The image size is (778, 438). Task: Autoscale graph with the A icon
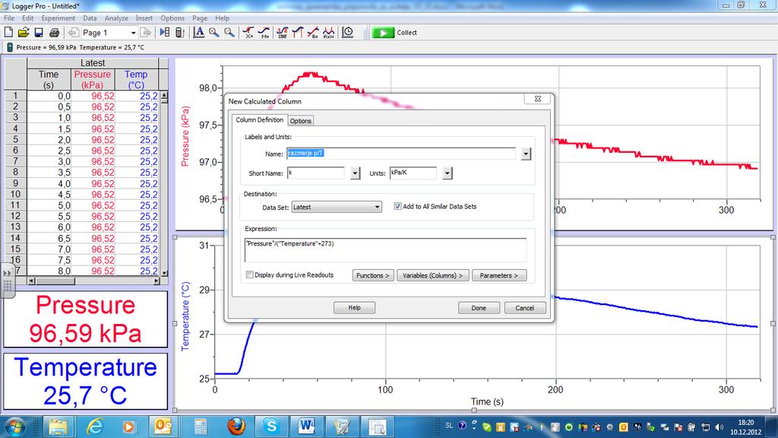pyautogui.click(x=198, y=32)
